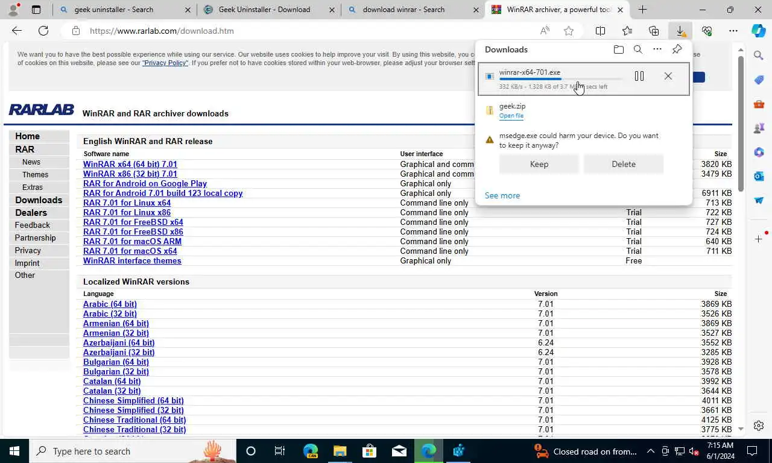Close the geek uninstaller Search tab
This screenshot has height=463, width=772.
pos(188,10)
